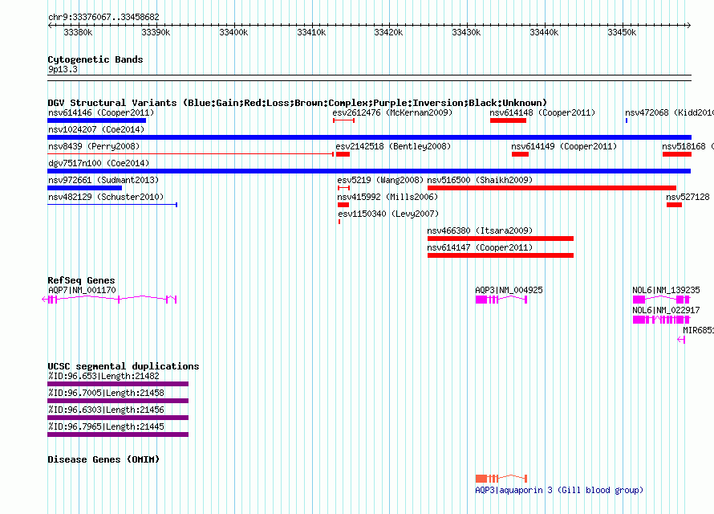Select the nsv482129 (Schuster2010) variant label
714x514 pixels.
coord(106,197)
